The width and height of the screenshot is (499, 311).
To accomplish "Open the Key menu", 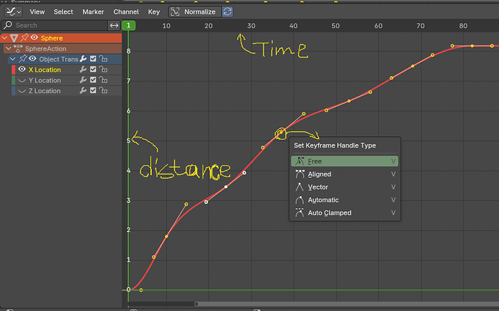I will pyautogui.click(x=154, y=12).
